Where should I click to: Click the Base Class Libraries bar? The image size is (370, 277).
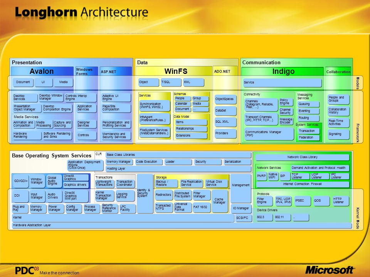tap(178, 155)
